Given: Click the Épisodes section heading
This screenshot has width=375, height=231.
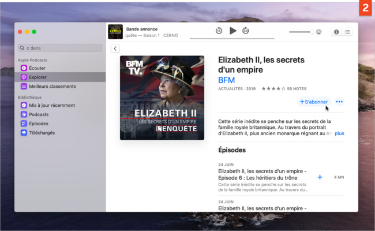Looking at the screenshot, I should (232, 150).
